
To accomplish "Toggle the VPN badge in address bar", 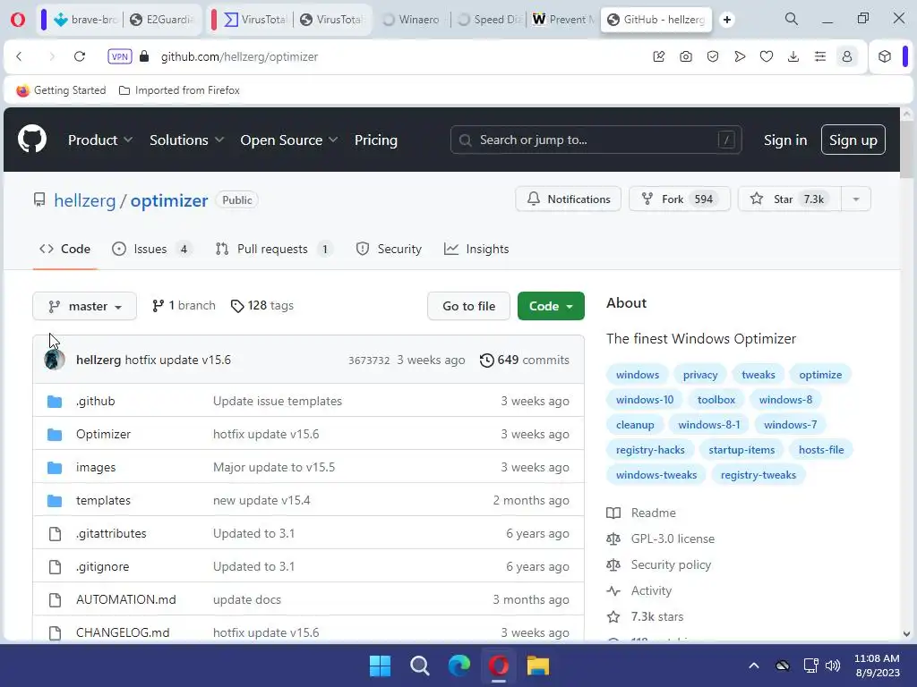I will pyautogui.click(x=119, y=56).
